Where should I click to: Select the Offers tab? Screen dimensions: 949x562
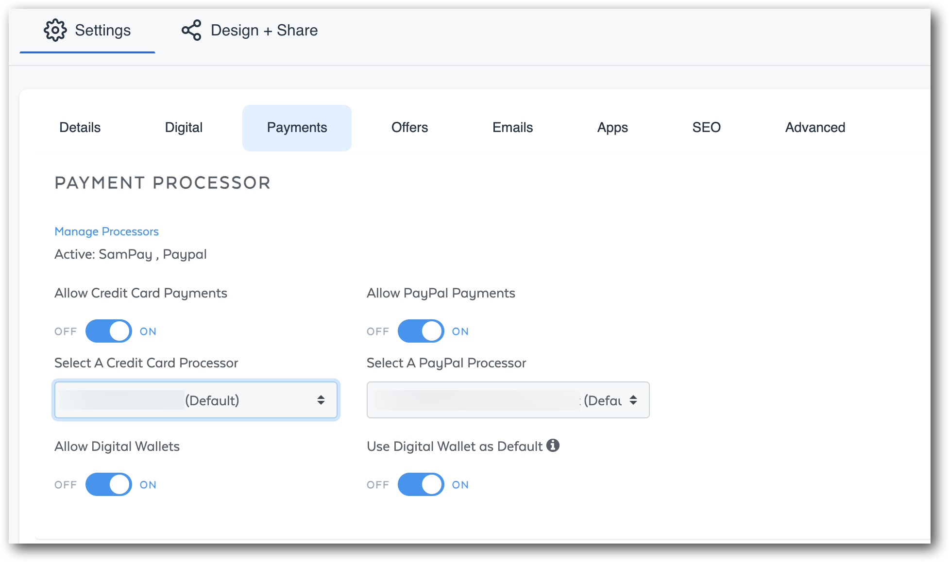[409, 128]
